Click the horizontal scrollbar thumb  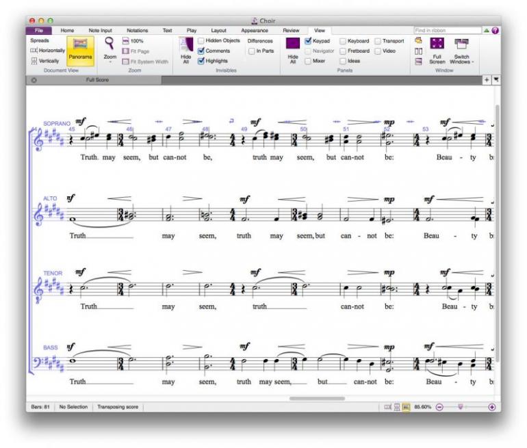tap(317, 398)
